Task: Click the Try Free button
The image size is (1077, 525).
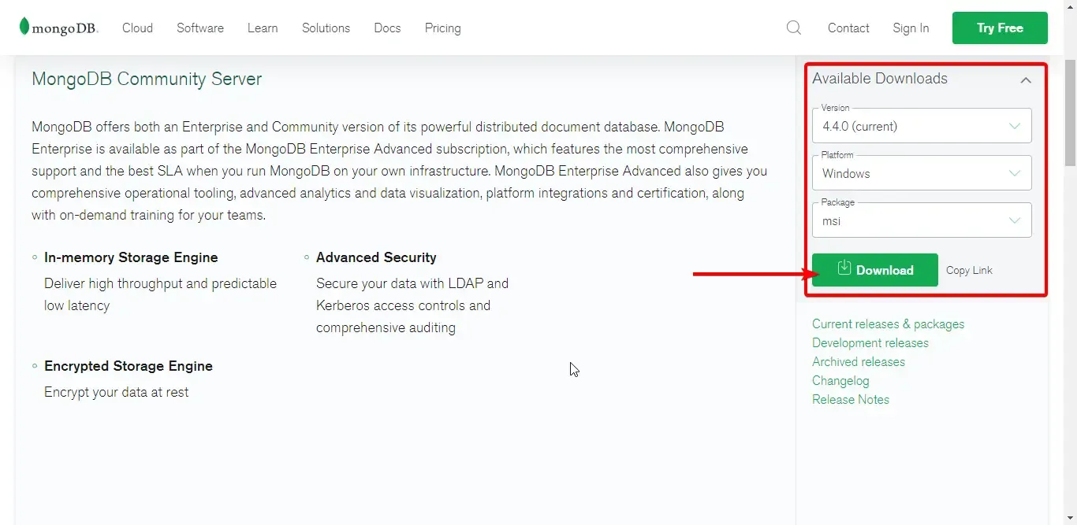Action: (x=1000, y=28)
